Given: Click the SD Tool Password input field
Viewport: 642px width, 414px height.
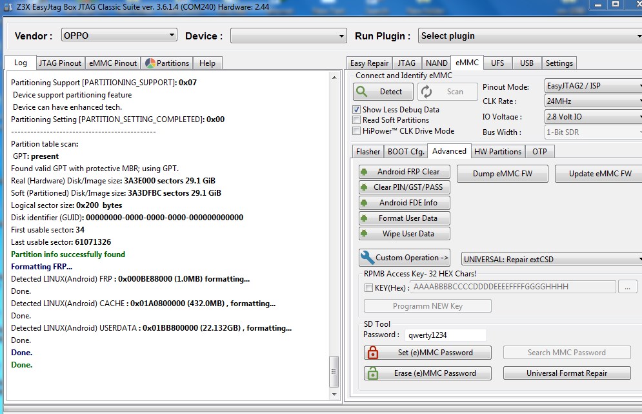Looking at the screenshot, I should 445,335.
